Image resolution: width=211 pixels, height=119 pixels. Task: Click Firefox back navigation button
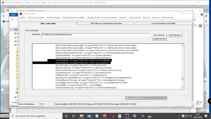[4, 16]
